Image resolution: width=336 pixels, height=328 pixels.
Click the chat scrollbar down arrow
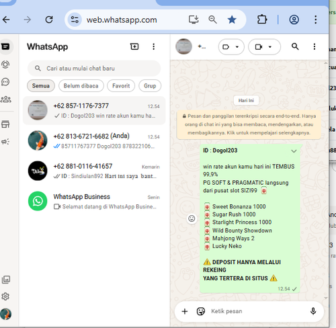[x=326, y=298]
